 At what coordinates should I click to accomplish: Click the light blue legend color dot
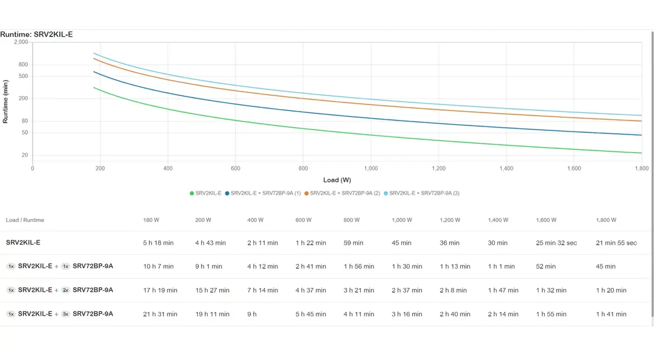click(386, 193)
